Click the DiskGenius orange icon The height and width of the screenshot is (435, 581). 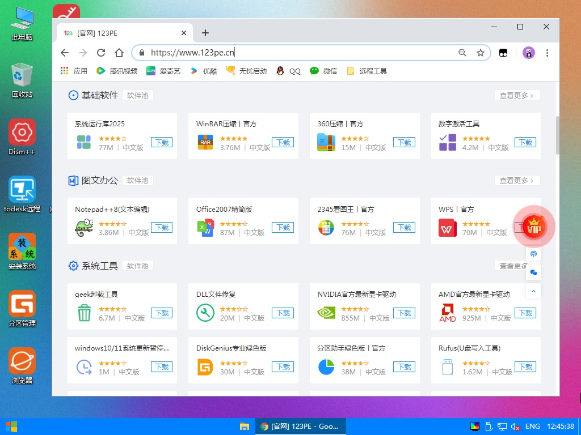[205, 367]
